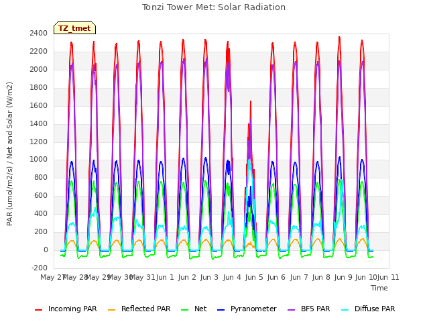The image size is (429, 322).
Task: Click the 0 y-axis tick label
Action: click(46, 250)
